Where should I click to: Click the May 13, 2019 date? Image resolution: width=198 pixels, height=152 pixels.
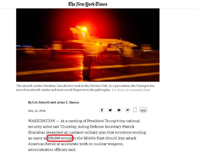coord(37,111)
